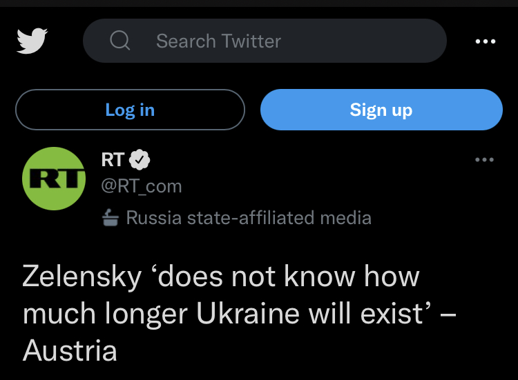
Task: Click the word Austria in the tweet
Action: (70, 351)
